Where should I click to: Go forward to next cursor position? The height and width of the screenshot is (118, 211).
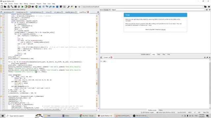(79, 7)
